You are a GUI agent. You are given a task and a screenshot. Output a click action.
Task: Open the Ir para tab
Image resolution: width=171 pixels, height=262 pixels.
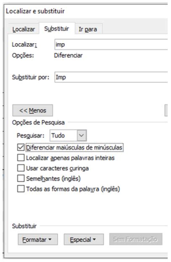coord(88,29)
